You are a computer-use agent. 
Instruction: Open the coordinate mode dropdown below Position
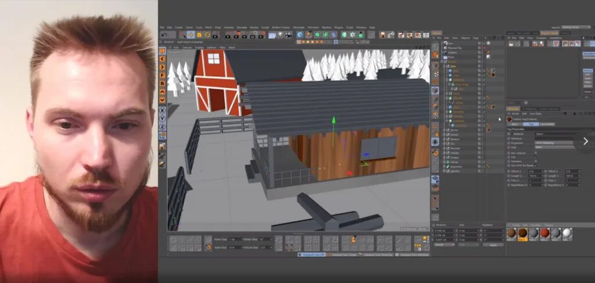444,245
